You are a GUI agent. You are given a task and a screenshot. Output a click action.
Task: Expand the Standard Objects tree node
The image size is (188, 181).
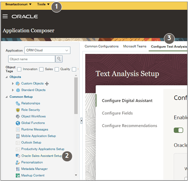(13, 90)
